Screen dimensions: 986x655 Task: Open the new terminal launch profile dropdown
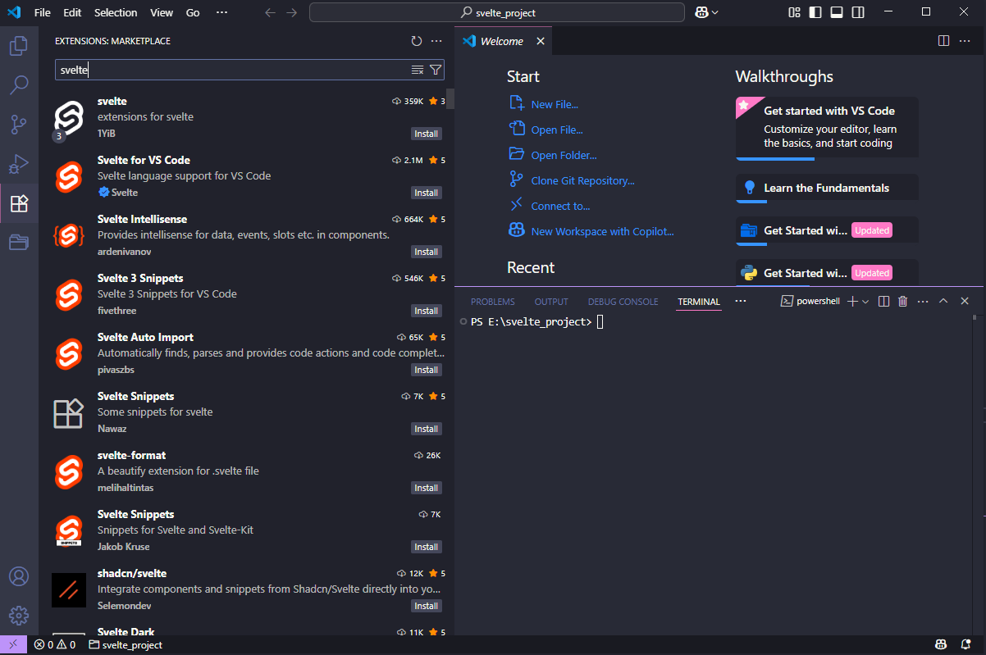pos(865,302)
